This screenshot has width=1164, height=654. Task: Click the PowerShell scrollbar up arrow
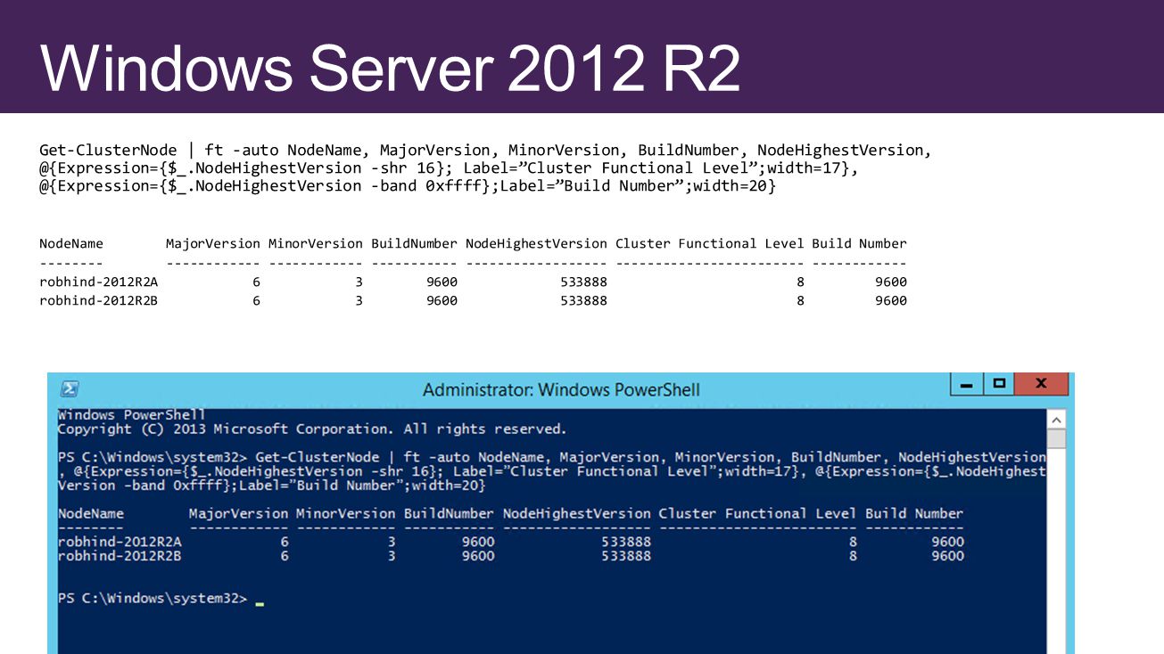[1056, 420]
